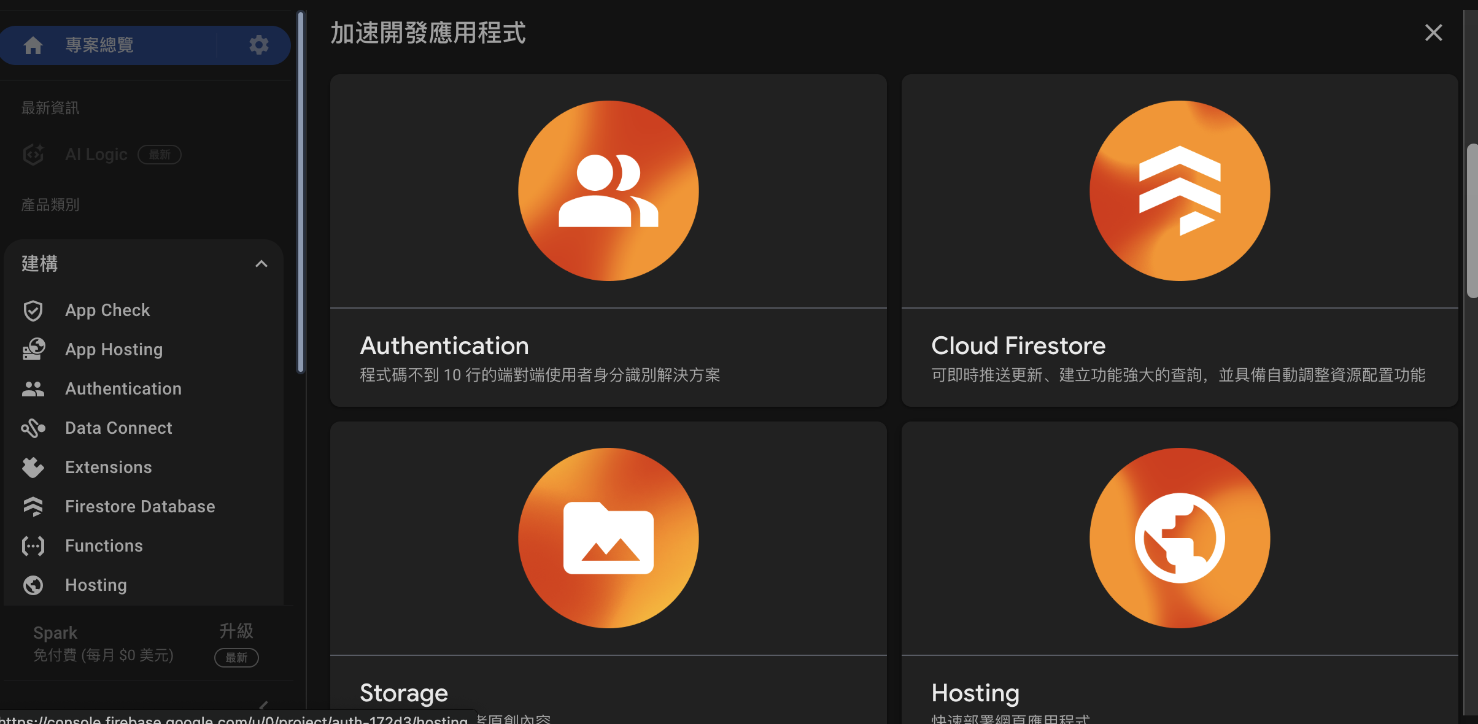Click the Authentication card title
Screen dimensions: 1478x724
(444, 346)
